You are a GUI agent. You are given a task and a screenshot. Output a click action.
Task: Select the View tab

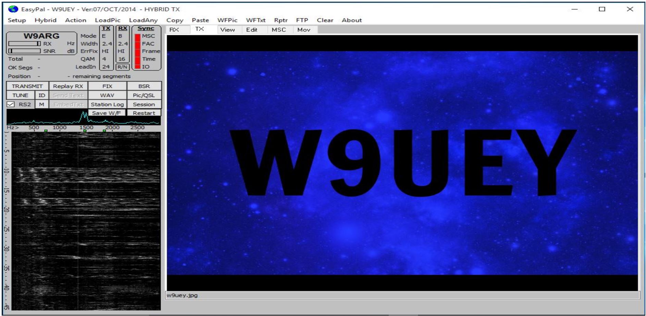click(x=227, y=30)
